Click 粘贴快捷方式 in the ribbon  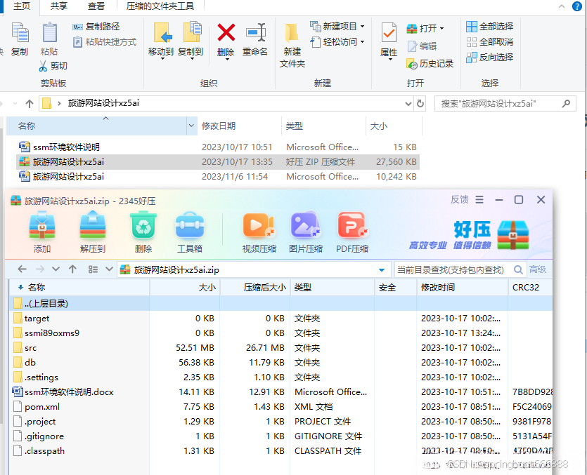[105, 42]
